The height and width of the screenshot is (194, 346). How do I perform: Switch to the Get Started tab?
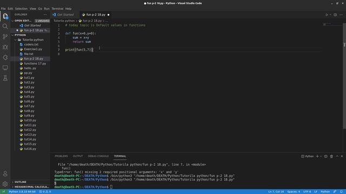click(x=65, y=15)
